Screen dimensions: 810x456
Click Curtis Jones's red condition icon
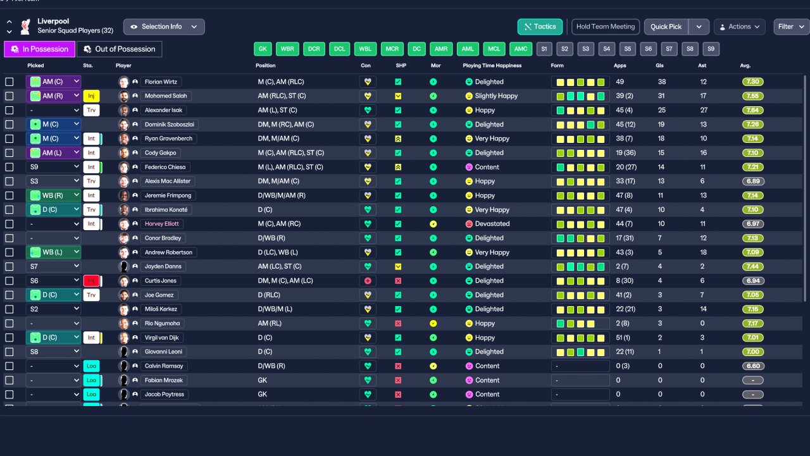[x=367, y=281]
